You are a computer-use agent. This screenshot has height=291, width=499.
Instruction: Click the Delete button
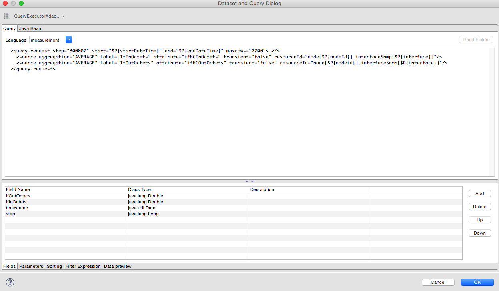coord(479,206)
